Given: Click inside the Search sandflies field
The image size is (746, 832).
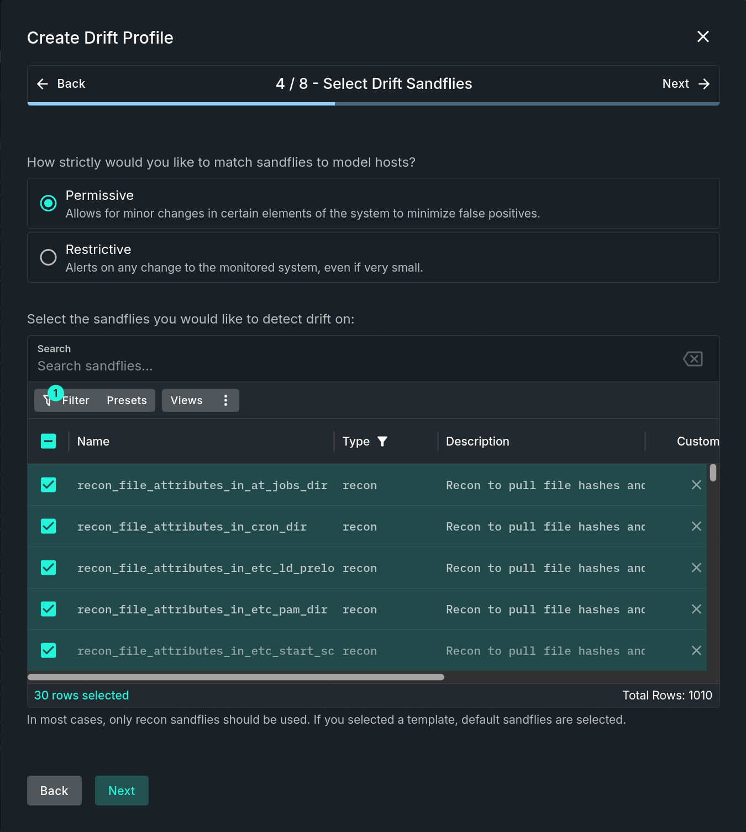Looking at the screenshot, I should pos(221,365).
